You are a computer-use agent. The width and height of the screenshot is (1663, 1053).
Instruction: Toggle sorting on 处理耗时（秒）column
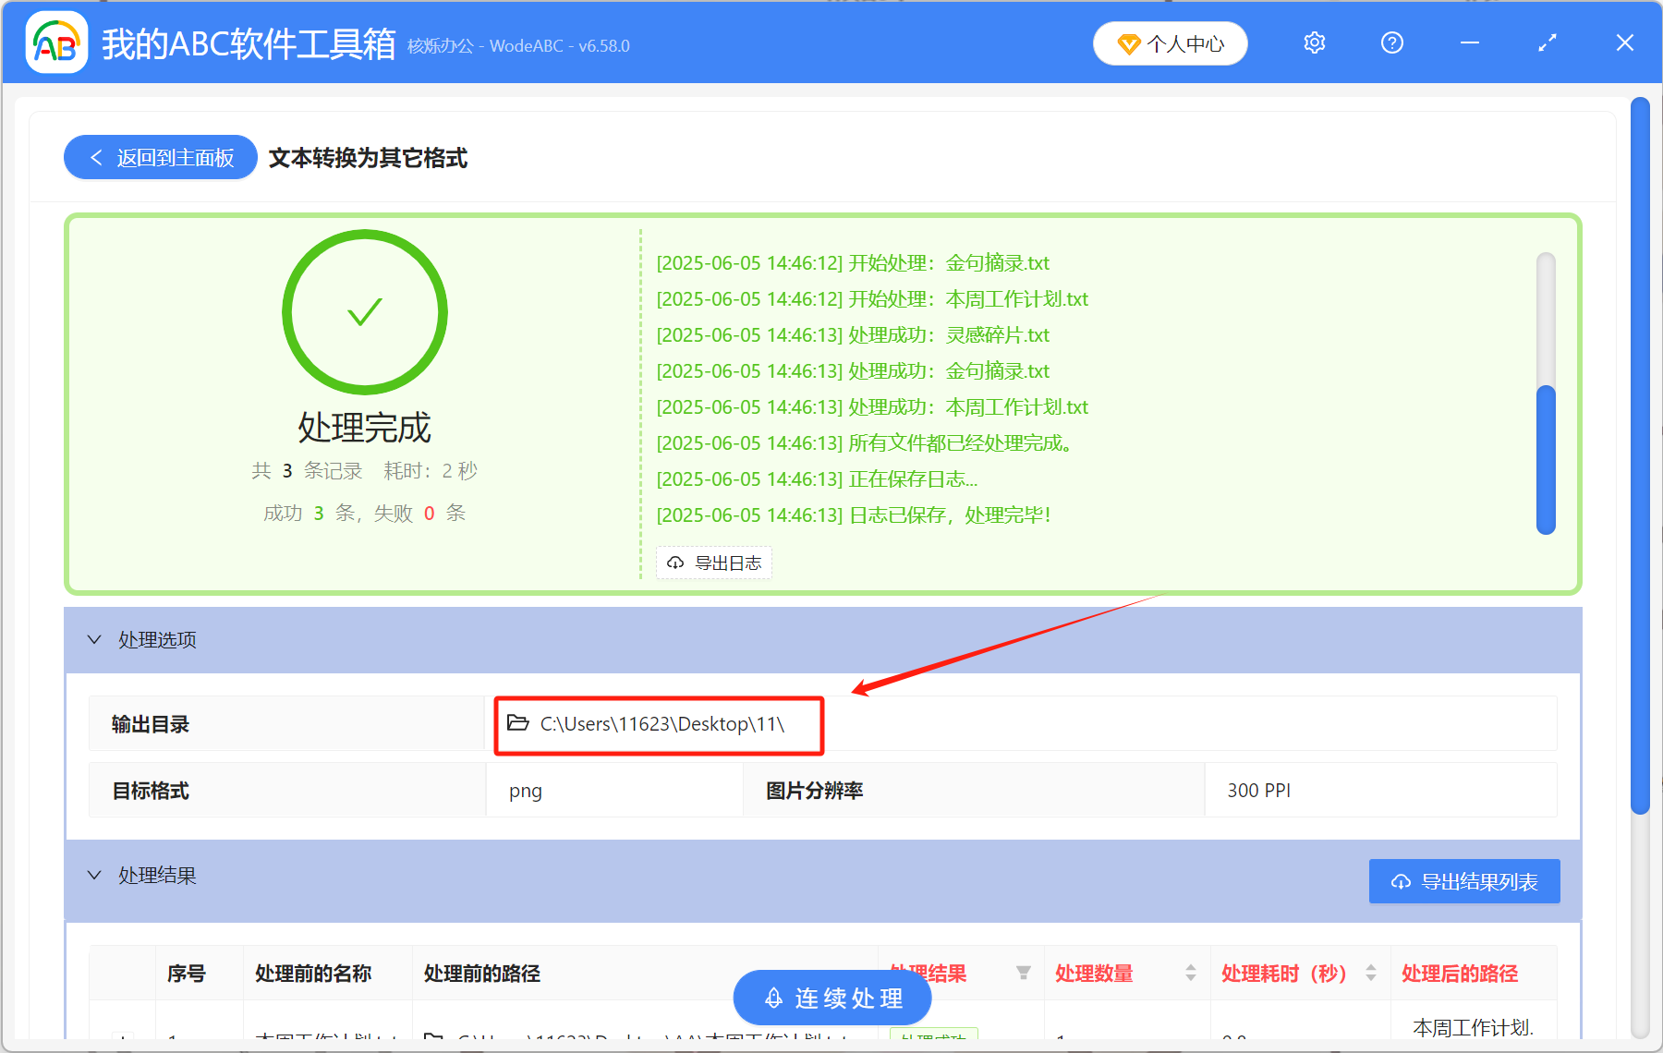pyautogui.click(x=1371, y=973)
